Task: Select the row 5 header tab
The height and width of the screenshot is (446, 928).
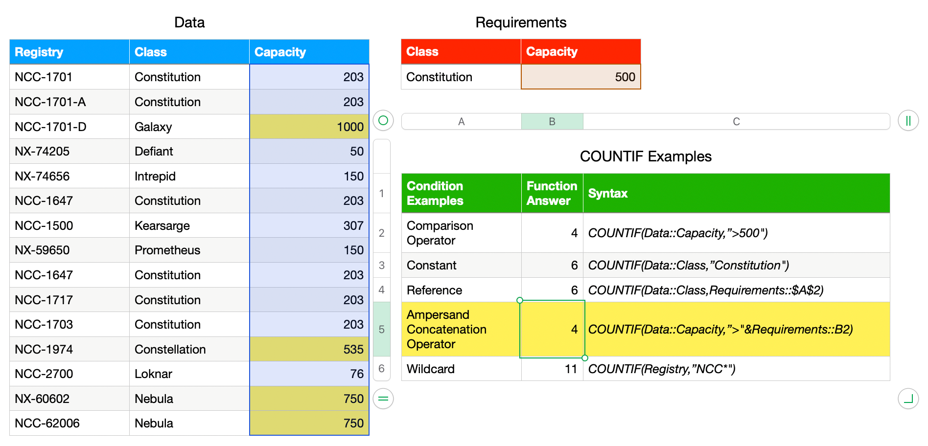Action: 382,329
